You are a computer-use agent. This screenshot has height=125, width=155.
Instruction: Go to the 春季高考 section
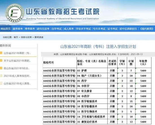coord(30,29)
